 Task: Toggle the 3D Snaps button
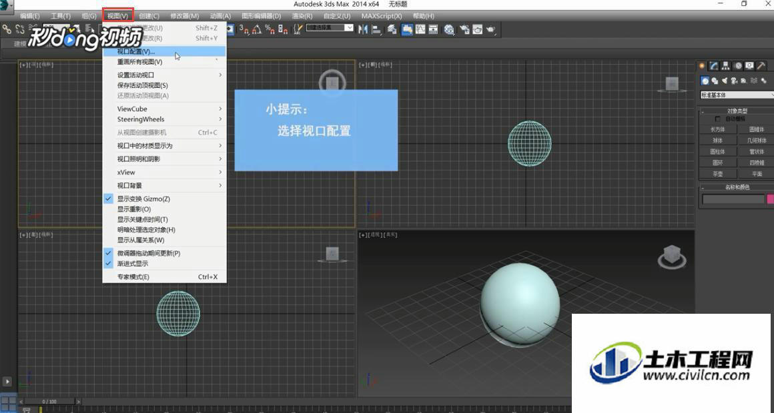pyautogui.click(x=244, y=29)
